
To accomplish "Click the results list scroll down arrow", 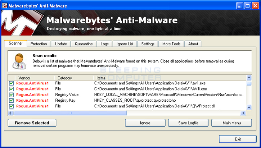I will point(249,107).
